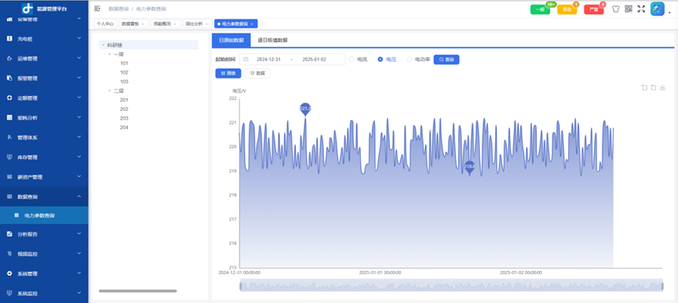The width and height of the screenshot is (678, 303).
Task: Click the 充电桩 sidebar icon
Action: click(x=9, y=39)
